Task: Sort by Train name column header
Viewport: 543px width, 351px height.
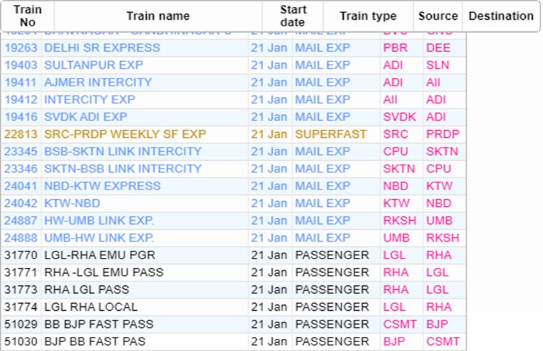Action: point(158,16)
